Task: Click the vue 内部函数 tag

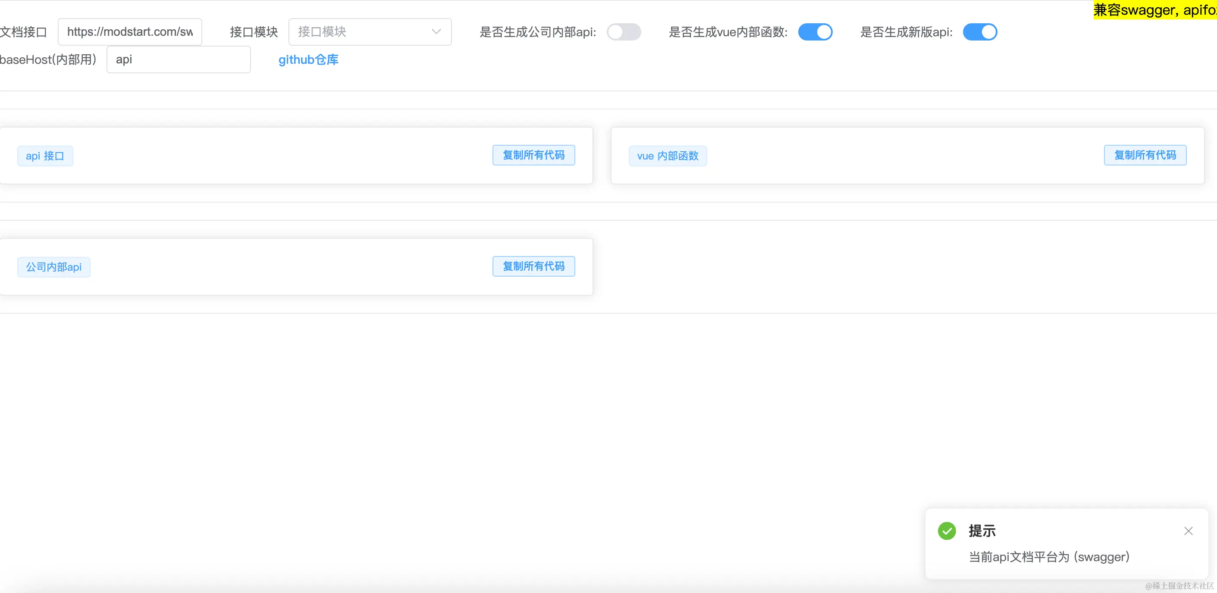Action: point(668,156)
